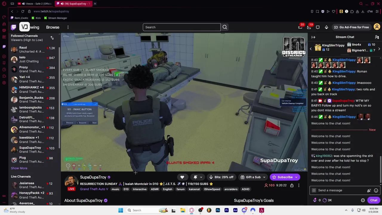
Task: Click the Bits: 29% off button
Action: click(x=221, y=177)
